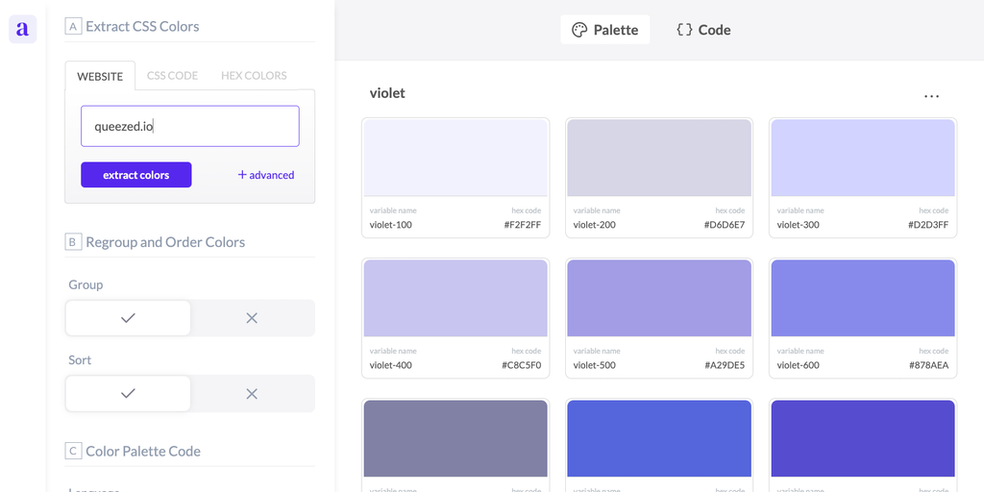Enable Sort with the checkmark option
This screenshot has width=984, height=492.
coord(128,393)
